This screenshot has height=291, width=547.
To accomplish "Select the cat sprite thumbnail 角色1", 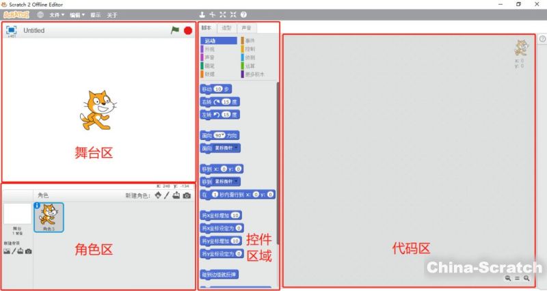I will 49,217.
